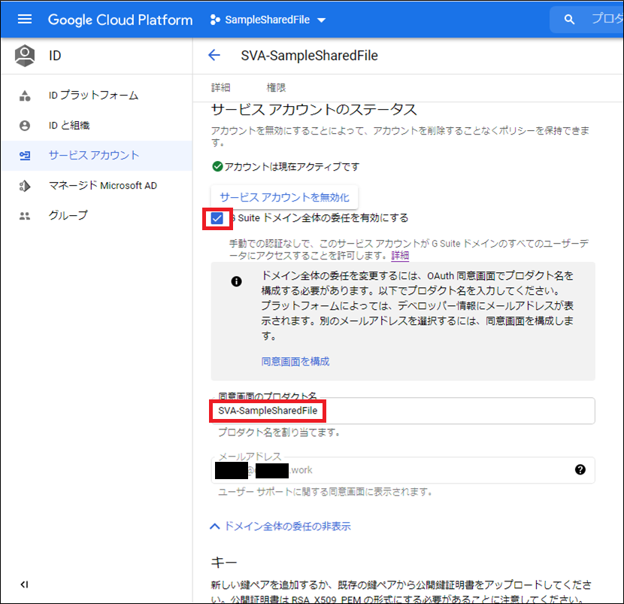This screenshot has width=624, height=604.
Task: Open the hamburger navigation menu
Action: [x=25, y=19]
